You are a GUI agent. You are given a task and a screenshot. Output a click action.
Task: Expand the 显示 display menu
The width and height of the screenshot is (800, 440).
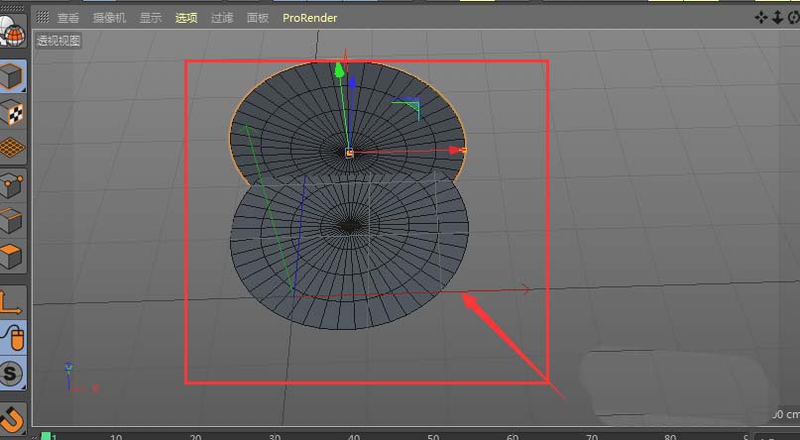pos(150,18)
